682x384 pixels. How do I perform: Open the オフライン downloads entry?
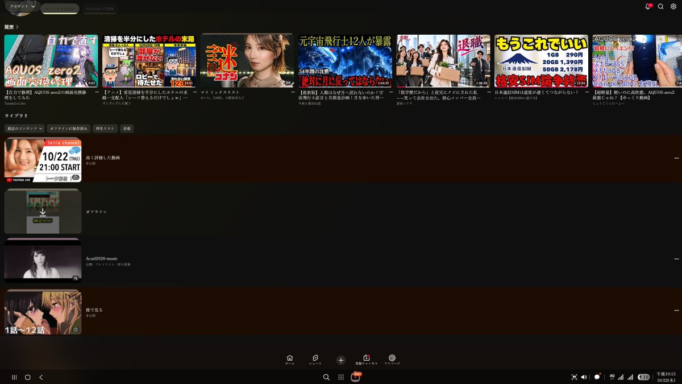tap(341, 211)
